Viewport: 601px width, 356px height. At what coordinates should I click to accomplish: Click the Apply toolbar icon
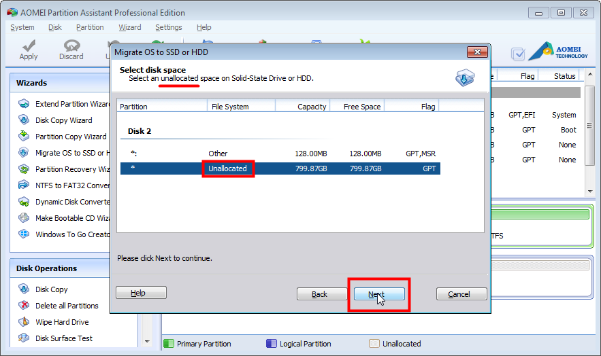[x=29, y=46]
